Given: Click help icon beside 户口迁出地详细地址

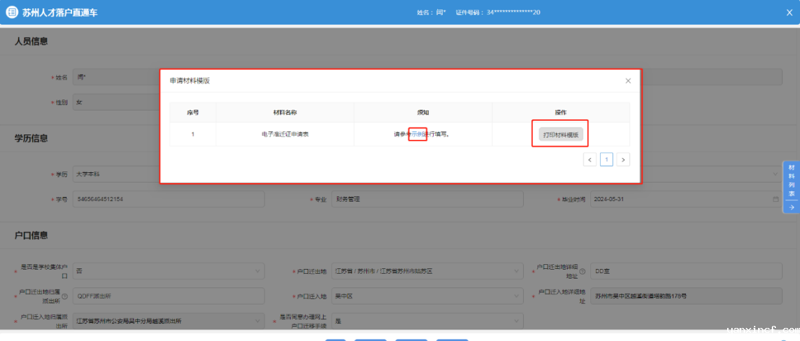Looking at the screenshot, I should 583,271.
